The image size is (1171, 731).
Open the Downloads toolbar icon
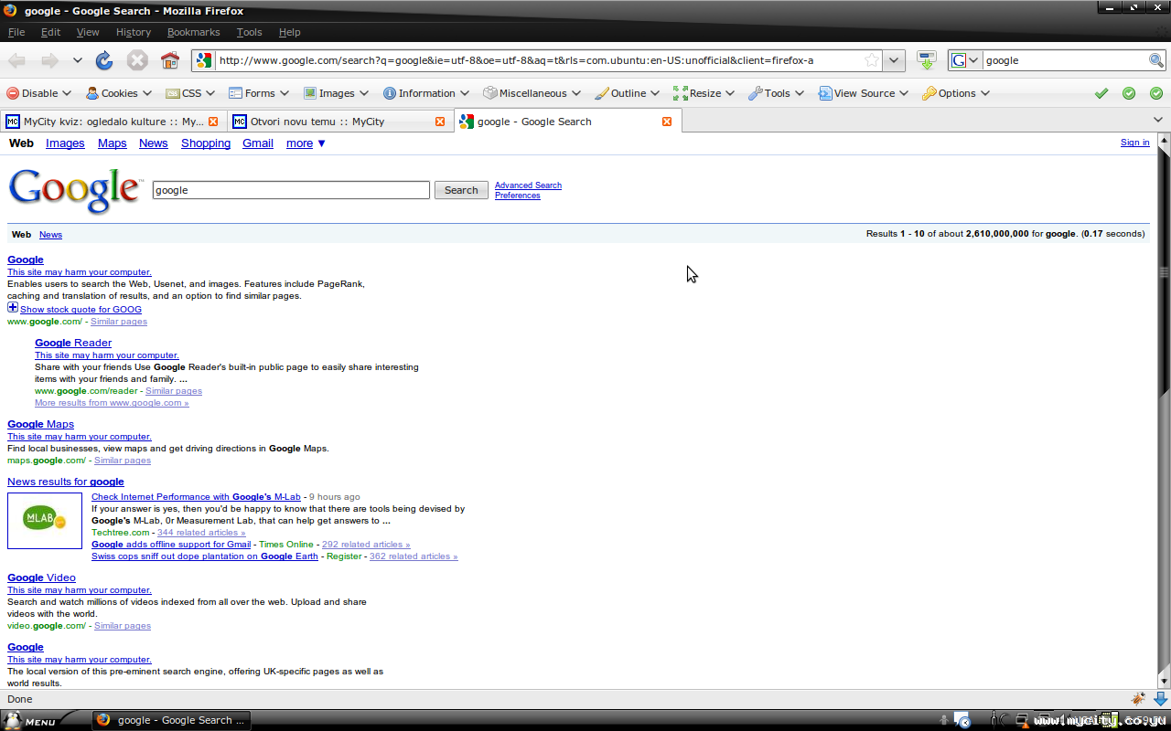927,60
